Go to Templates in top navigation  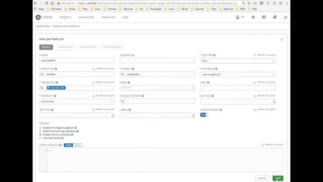tap(109, 17)
